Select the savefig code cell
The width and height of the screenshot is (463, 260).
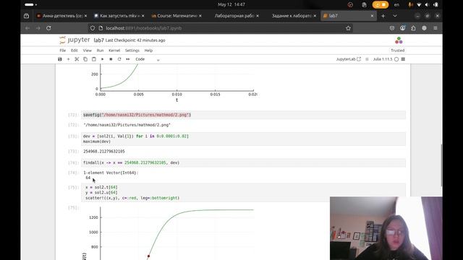(243, 115)
